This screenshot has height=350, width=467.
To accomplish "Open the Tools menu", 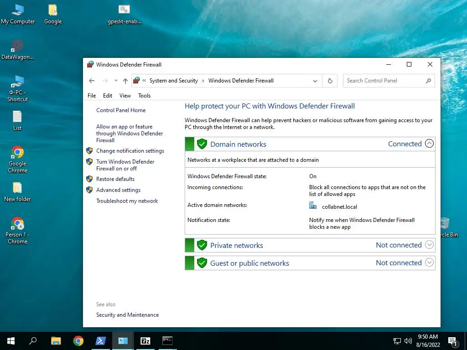I will [x=144, y=96].
